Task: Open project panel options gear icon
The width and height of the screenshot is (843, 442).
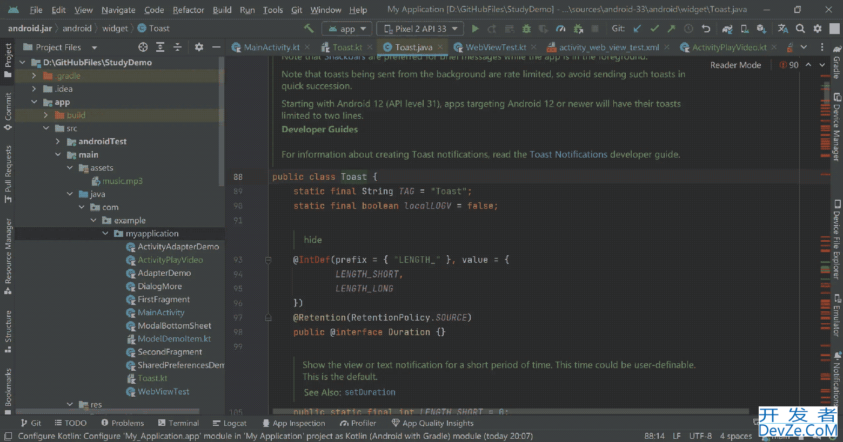Action: click(x=199, y=47)
